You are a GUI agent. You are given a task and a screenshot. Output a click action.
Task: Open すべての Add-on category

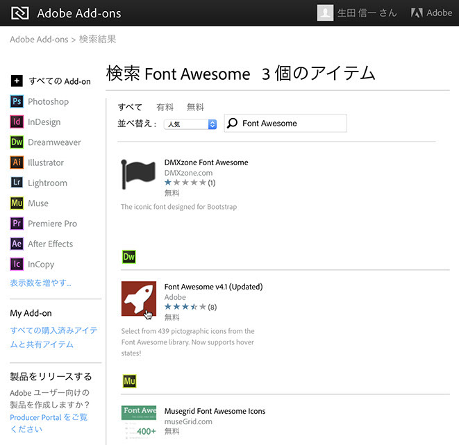[60, 81]
